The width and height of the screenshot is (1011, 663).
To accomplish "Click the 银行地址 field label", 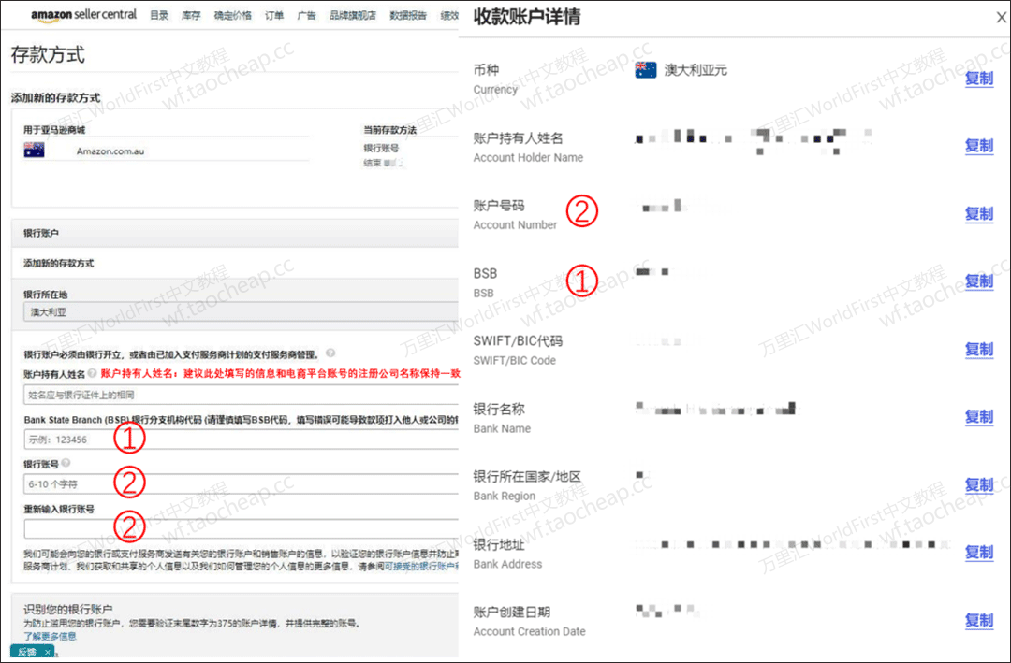I will pyautogui.click(x=499, y=544).
